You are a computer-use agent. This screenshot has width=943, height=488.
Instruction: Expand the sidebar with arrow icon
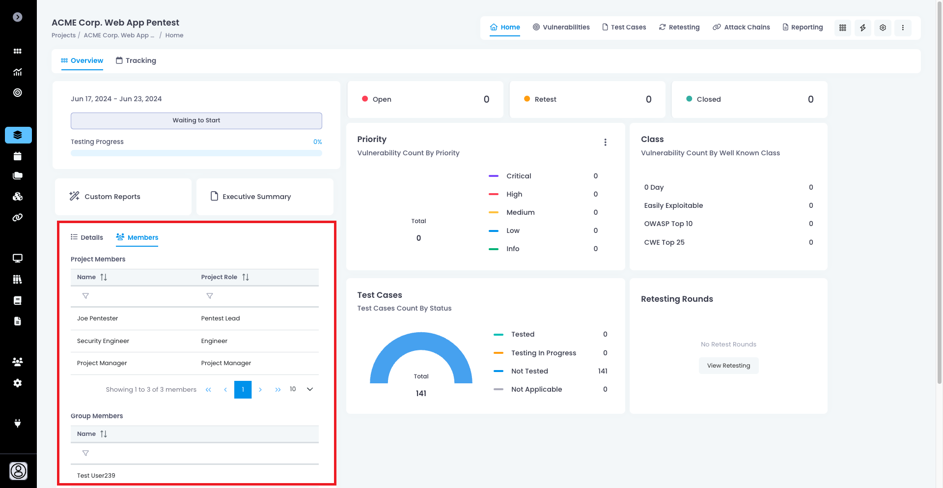coord(18,17)
